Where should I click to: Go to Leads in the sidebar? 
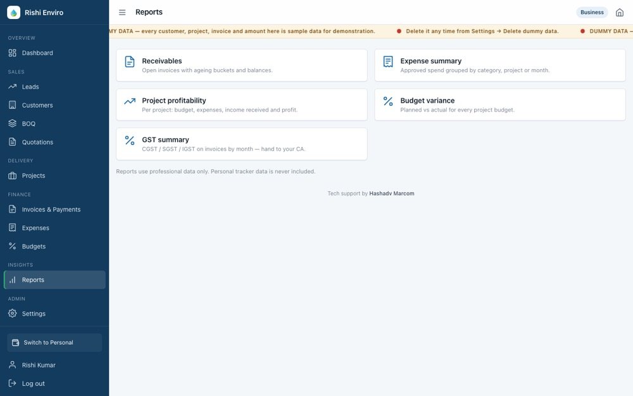pos(54,86)
